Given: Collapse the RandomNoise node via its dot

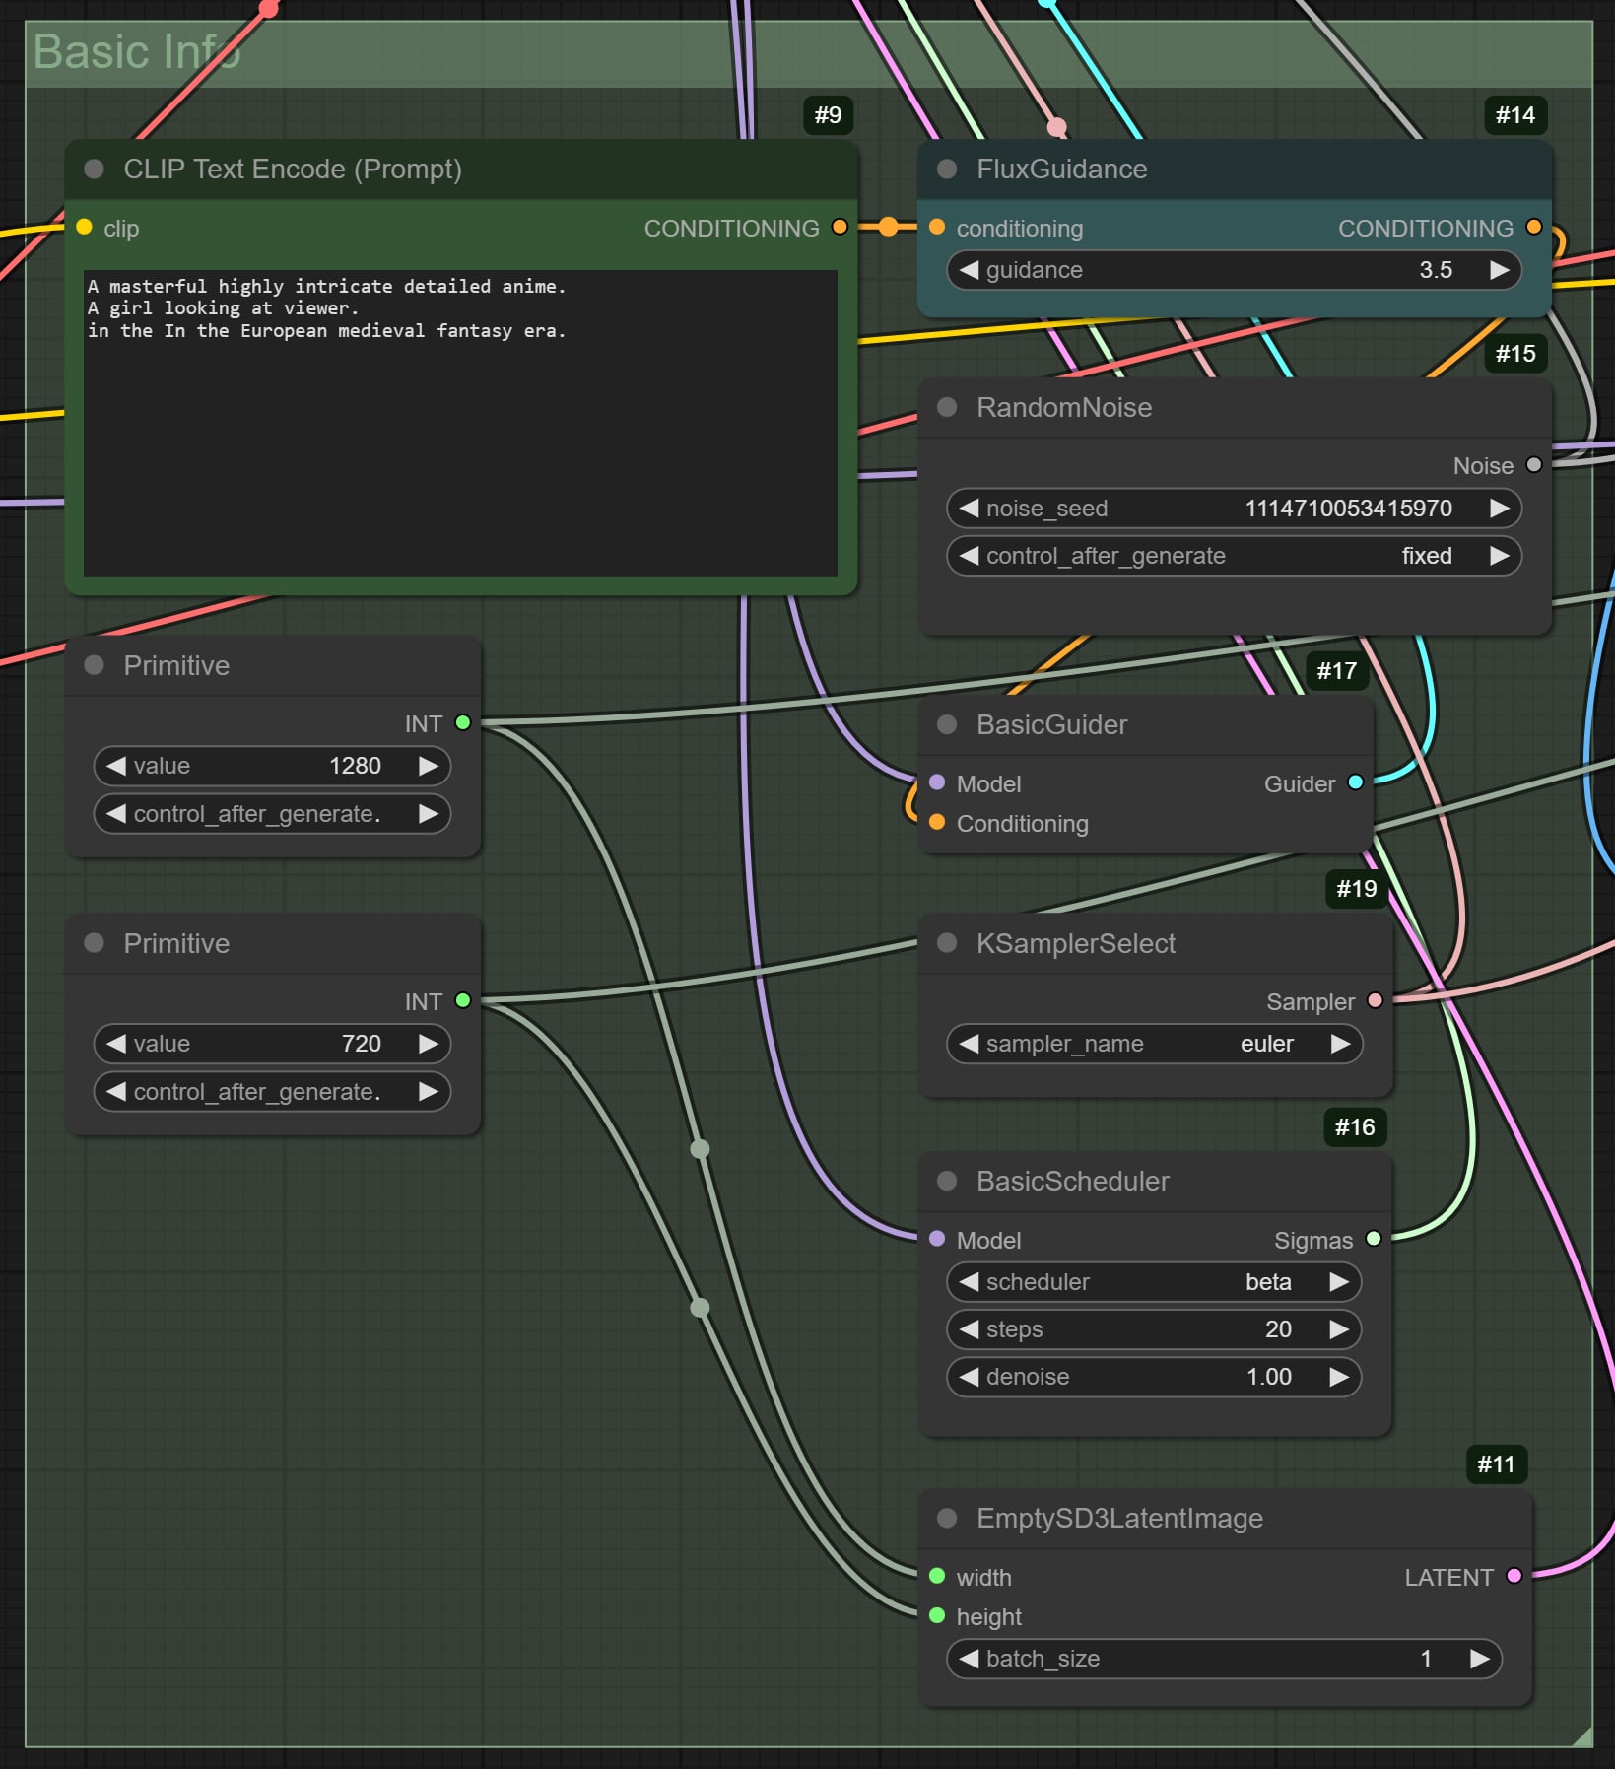Looking at the screenshot, I should (947, 407).
